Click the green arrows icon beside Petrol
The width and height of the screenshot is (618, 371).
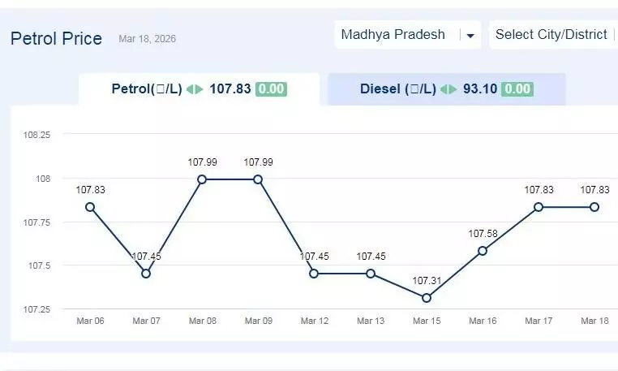click(195, 89)
